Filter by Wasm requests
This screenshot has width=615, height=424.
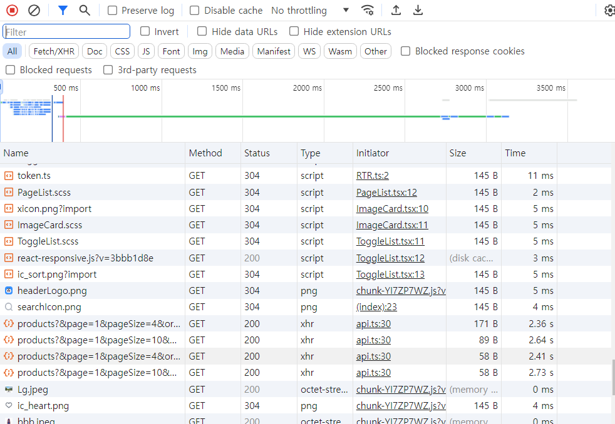[x=340, y=51]
